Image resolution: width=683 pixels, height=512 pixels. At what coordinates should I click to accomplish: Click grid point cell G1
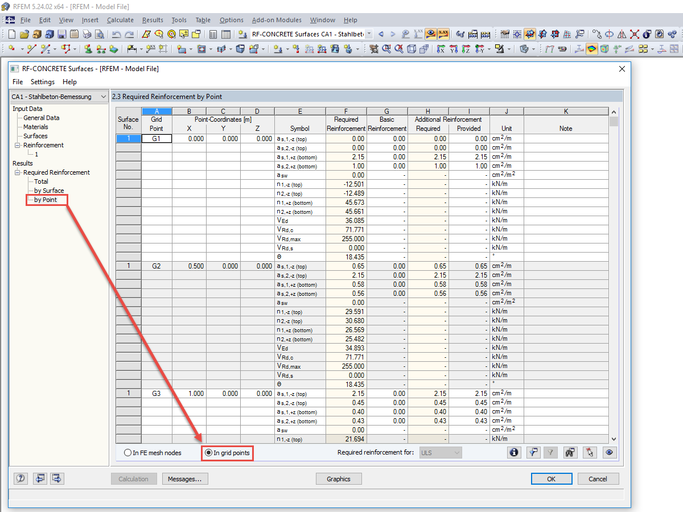pos(157,139)
